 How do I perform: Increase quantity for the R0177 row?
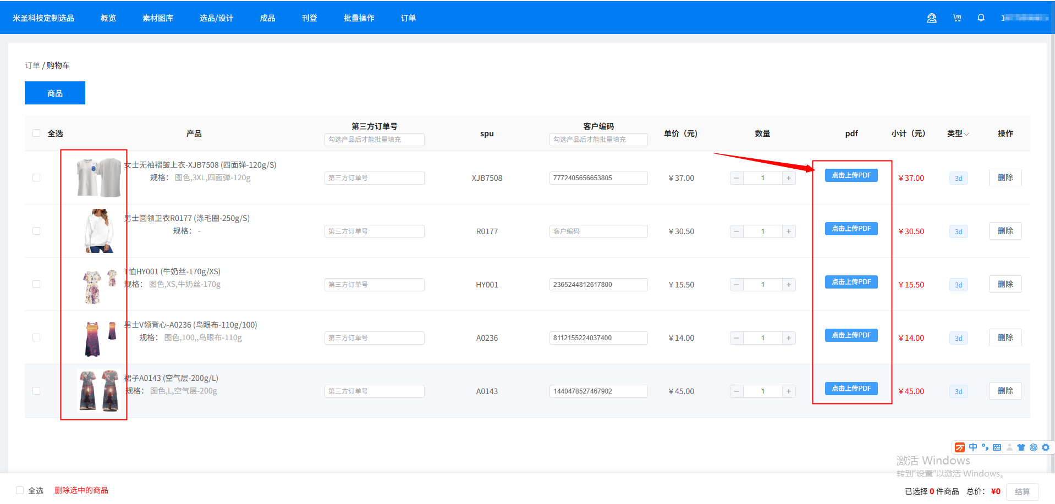click(x=788, y=231)
